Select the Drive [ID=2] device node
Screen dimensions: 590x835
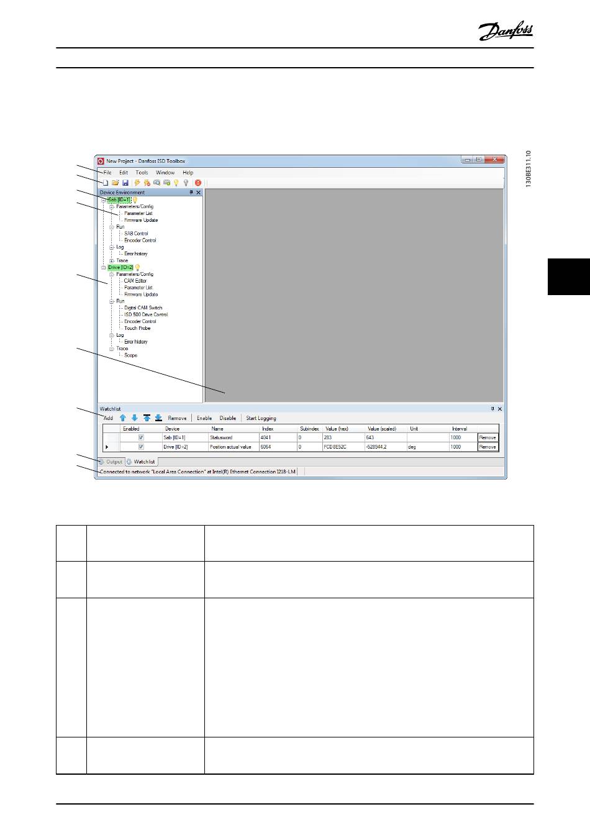click(120, 268)
